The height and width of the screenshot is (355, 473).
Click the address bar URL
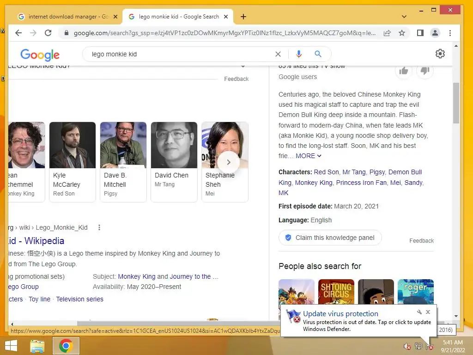pyautogui.click(x=225, y=33)
